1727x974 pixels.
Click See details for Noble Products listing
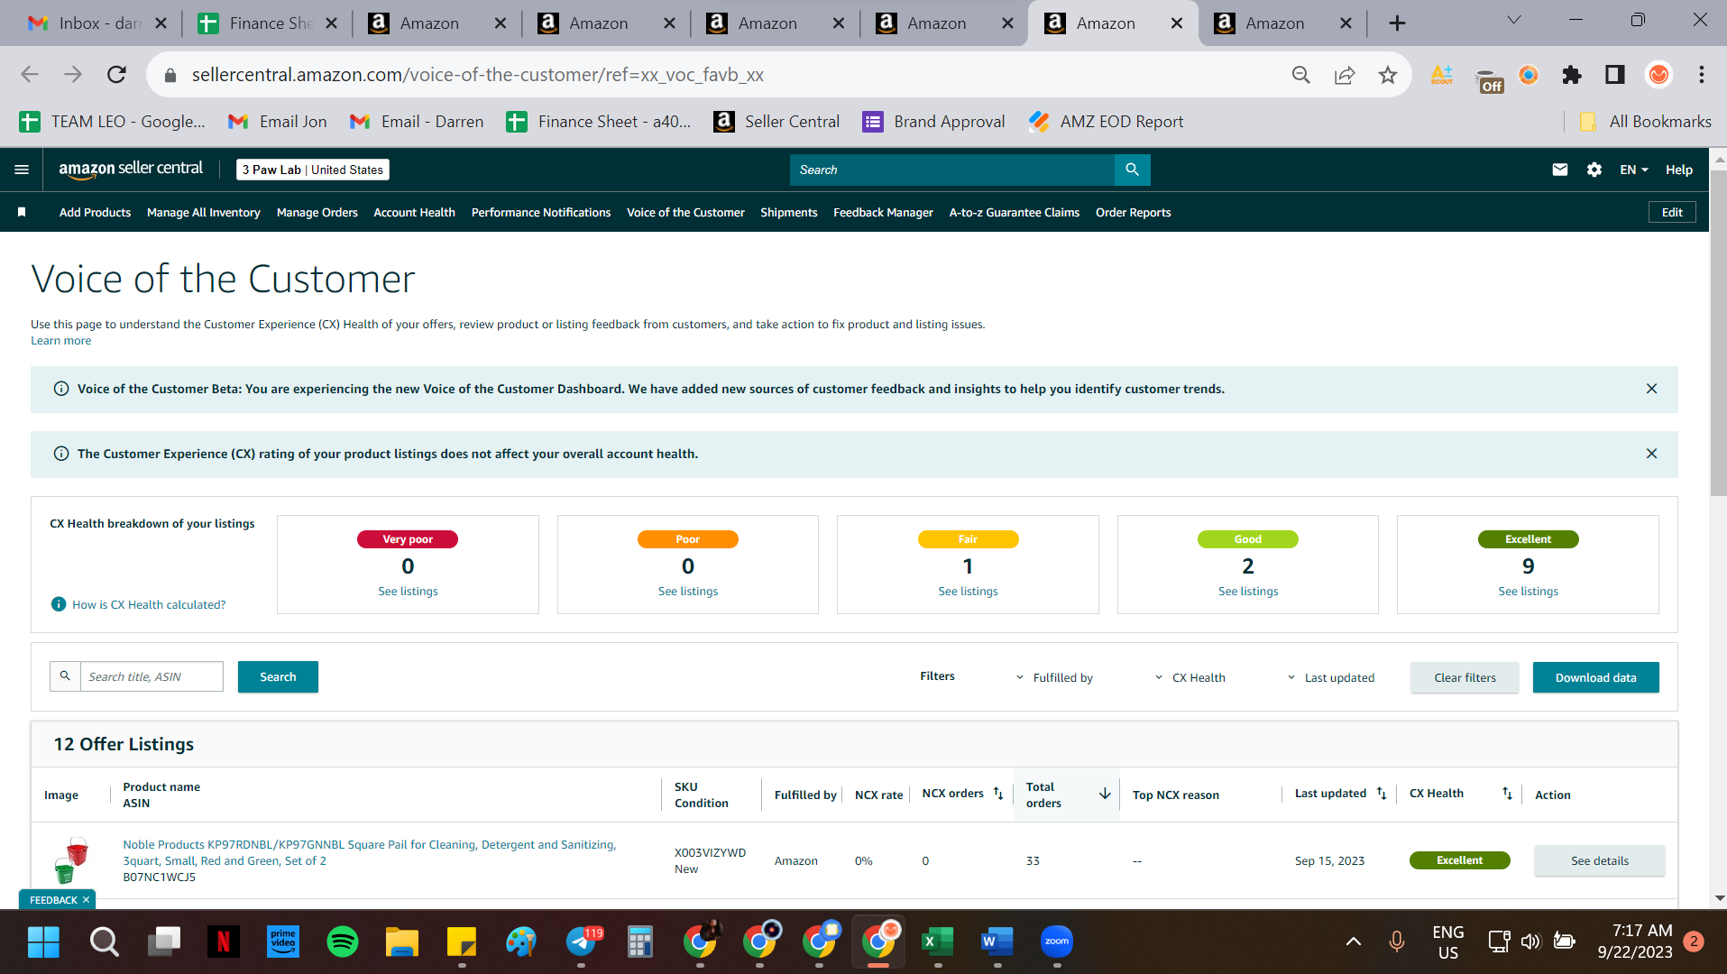(x=1600, y=860)
